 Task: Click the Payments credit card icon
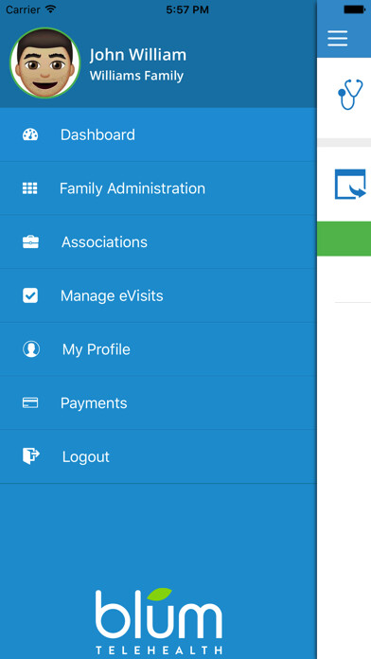[30, 403]
